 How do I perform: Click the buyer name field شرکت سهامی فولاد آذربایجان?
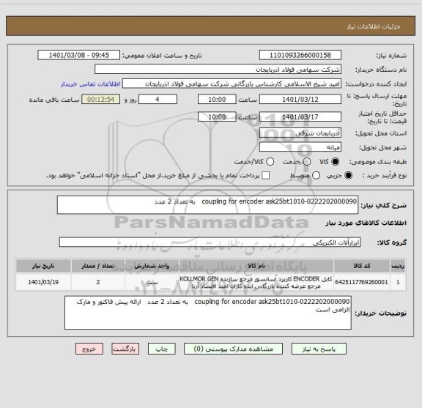point(218,70)
